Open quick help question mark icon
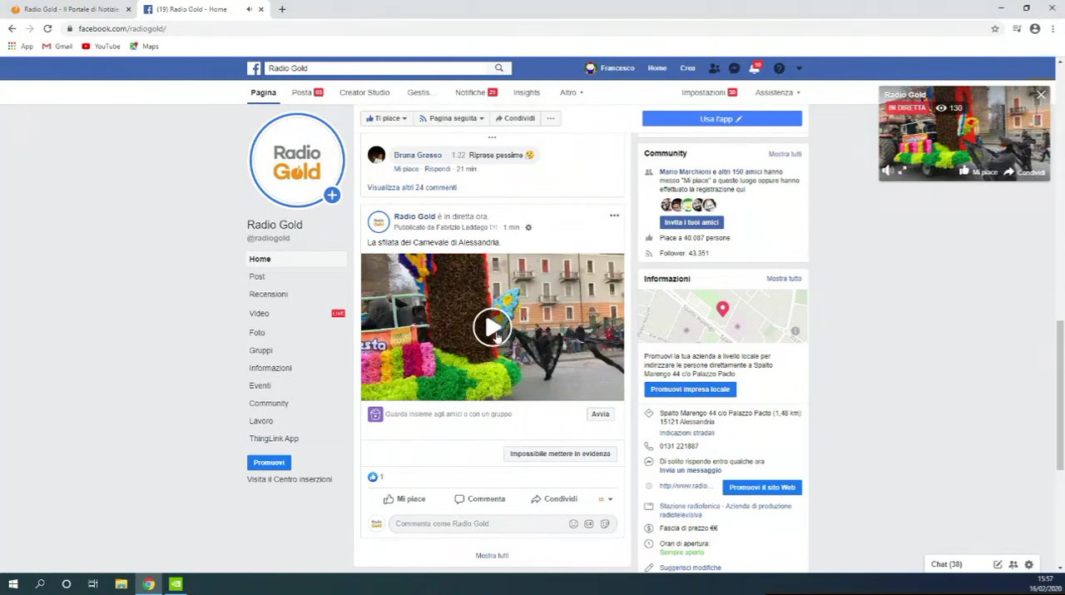 coord(779,68)
